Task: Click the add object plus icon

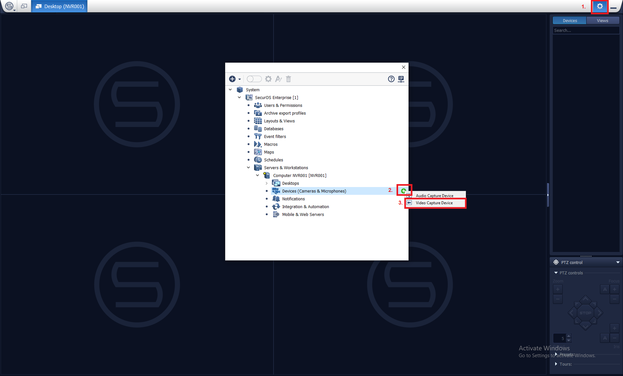Action: (x=232, y=79)
